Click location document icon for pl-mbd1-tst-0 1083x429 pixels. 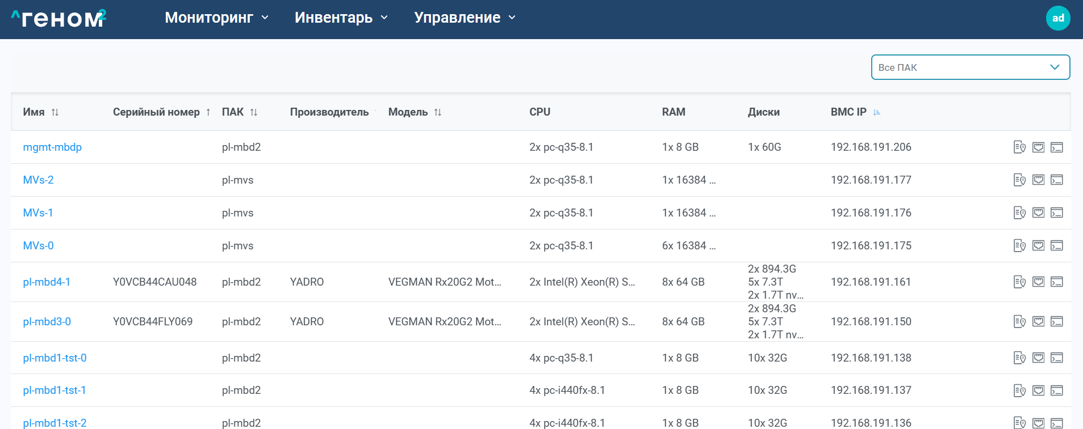click(x=1019, y=358)
